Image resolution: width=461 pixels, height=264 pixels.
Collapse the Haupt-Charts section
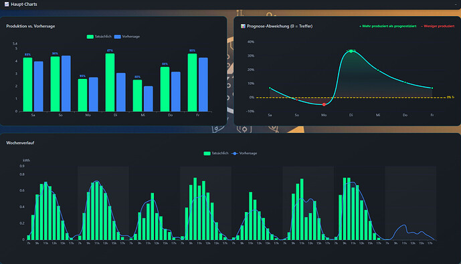pos(456,5)
